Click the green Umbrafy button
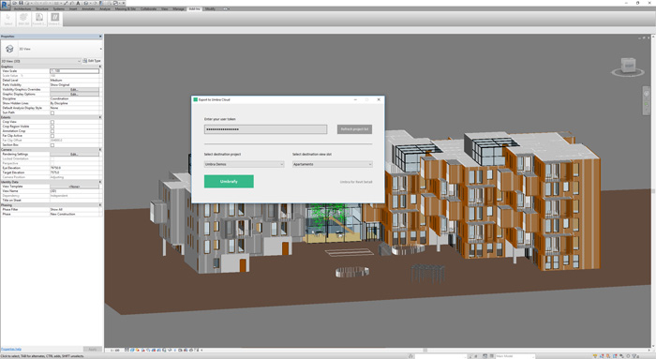The width and height of the screenshot is (656, 359). 229,181
